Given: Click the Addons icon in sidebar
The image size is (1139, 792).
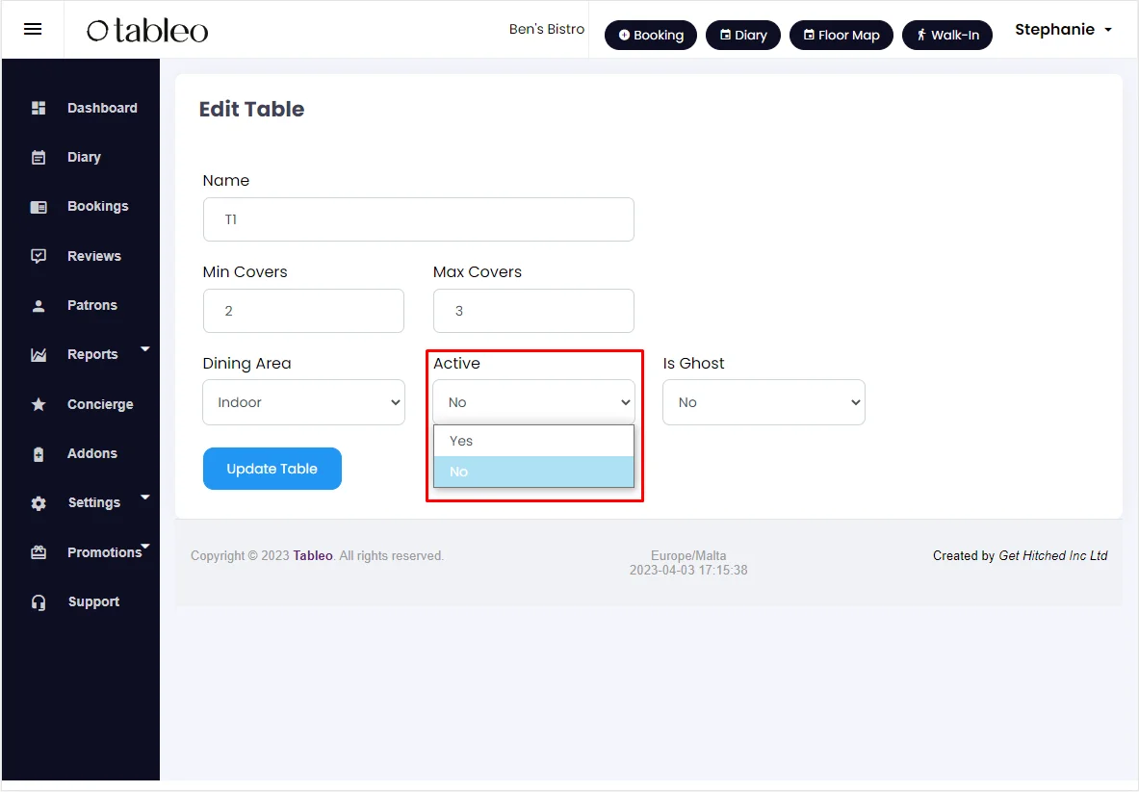Looking at the screenshot, I should tap(39, 454).
